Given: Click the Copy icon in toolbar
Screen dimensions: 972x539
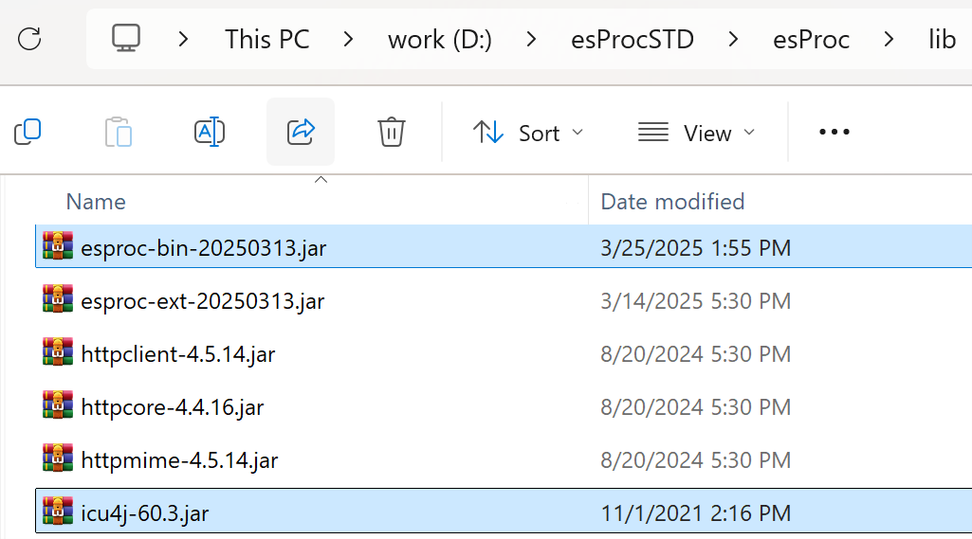Looking at the screenshot, I should click(x=28, y=132).
